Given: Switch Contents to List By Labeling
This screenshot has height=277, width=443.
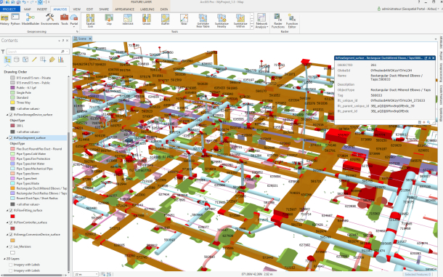Looking at the screenshot, I should point(52,60).
